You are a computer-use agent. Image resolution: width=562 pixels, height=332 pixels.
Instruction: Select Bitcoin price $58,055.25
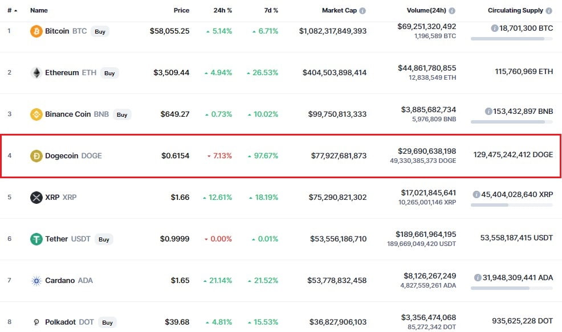coord(169,31)
